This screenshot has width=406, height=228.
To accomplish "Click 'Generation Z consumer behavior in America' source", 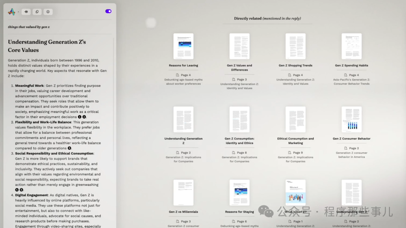I will 351,155.
